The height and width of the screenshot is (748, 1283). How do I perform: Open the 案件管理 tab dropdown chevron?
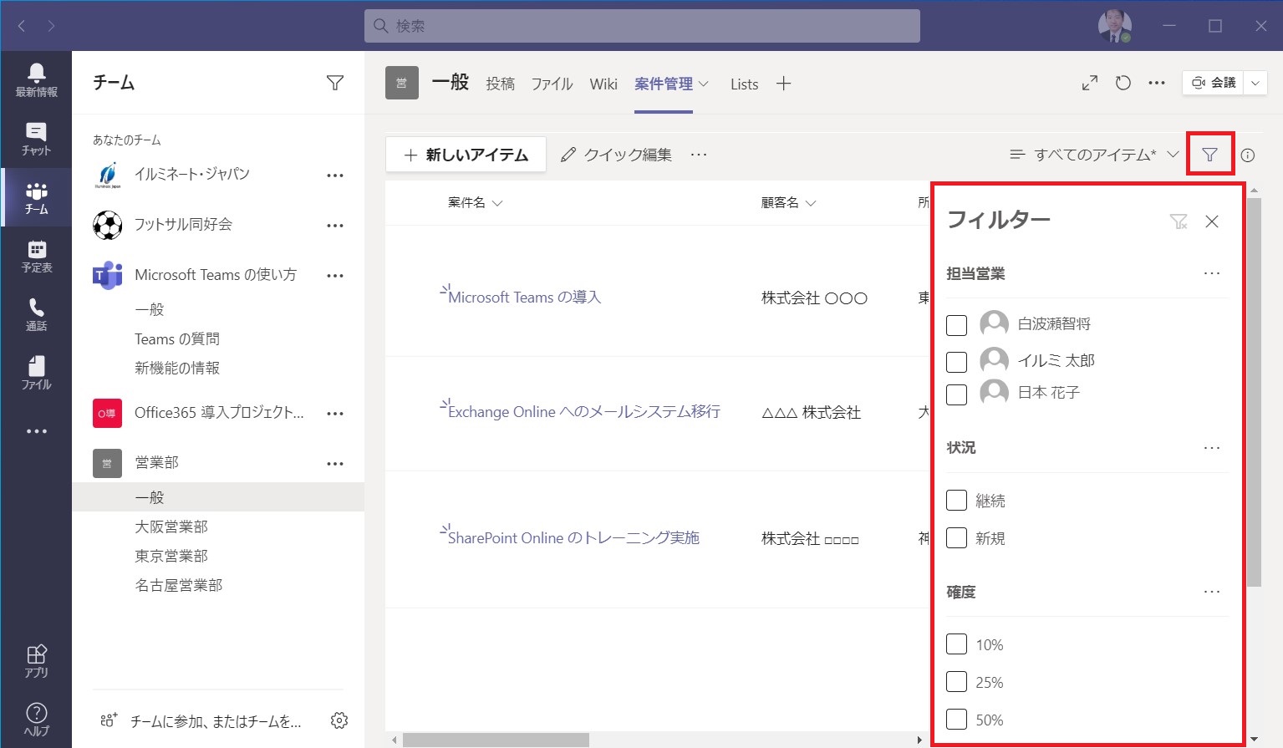point(703,84)
